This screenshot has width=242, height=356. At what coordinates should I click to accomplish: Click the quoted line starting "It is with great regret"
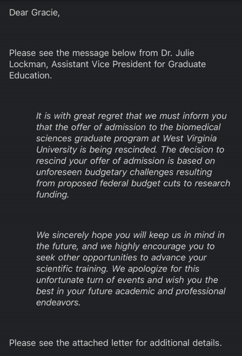point(131,116)
